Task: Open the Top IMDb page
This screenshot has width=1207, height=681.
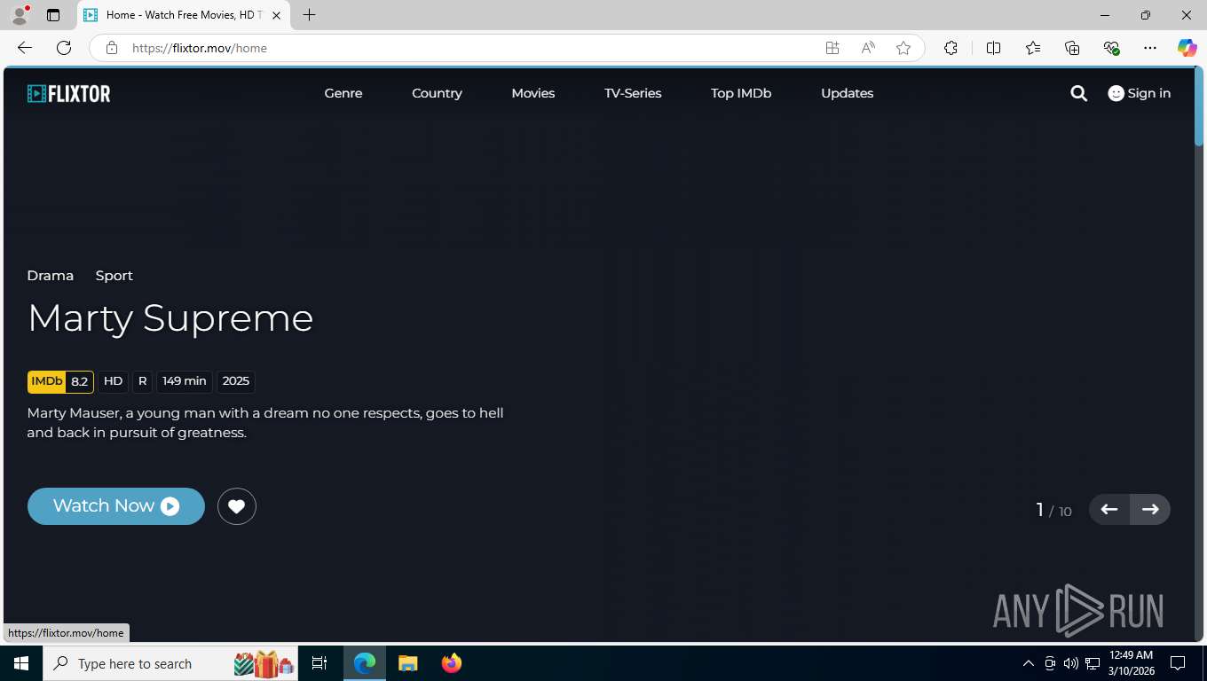Action: pos(741,93)
